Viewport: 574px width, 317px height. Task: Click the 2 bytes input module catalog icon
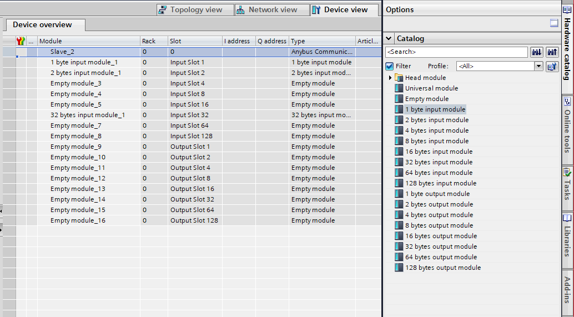pos(399,120)
